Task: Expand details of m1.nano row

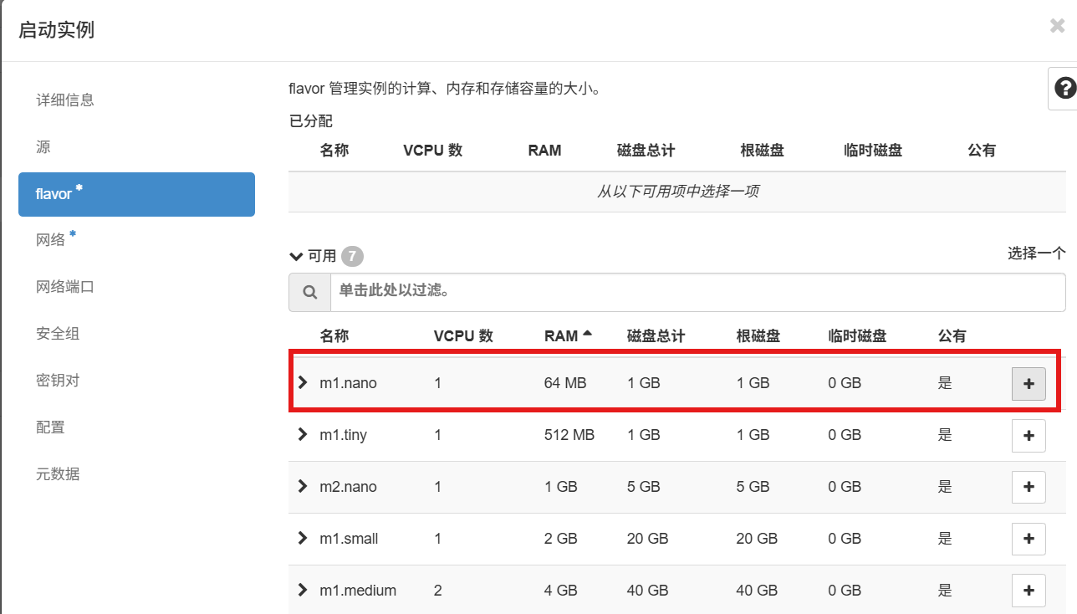Action: tap(303, 382)
